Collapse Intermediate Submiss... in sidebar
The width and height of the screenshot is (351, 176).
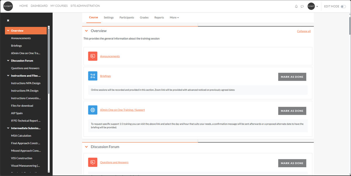coord(8,128)
